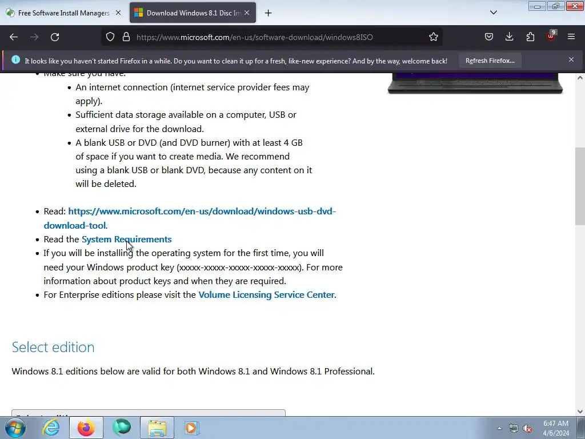Screen dimensions: 585x439
Task: Open the tracking protection shield icon
Action: point(110,37)
